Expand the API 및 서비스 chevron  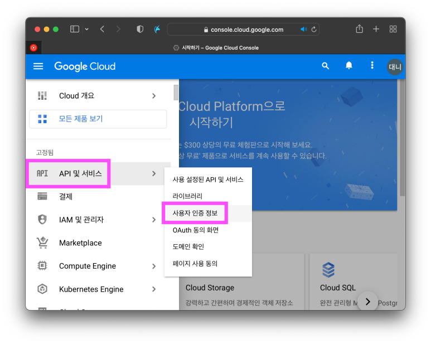point(154,173)
